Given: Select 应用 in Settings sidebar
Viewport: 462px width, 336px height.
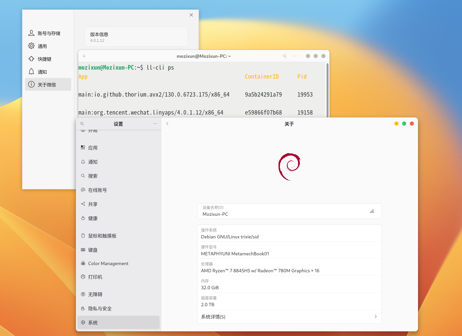Looking at the screenshot, I should (x=119, y=148).
